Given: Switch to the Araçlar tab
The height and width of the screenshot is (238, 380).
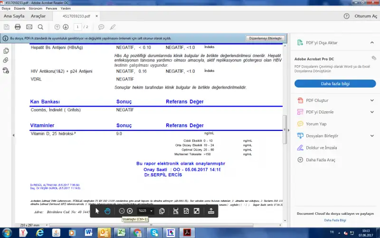Looking at the screenshot, I should [38, 16].
